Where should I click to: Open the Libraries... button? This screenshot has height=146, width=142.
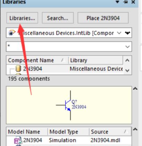point(22,18)
